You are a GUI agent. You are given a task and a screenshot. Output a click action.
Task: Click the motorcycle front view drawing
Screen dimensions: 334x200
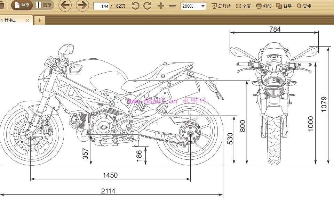coord(274,104)
